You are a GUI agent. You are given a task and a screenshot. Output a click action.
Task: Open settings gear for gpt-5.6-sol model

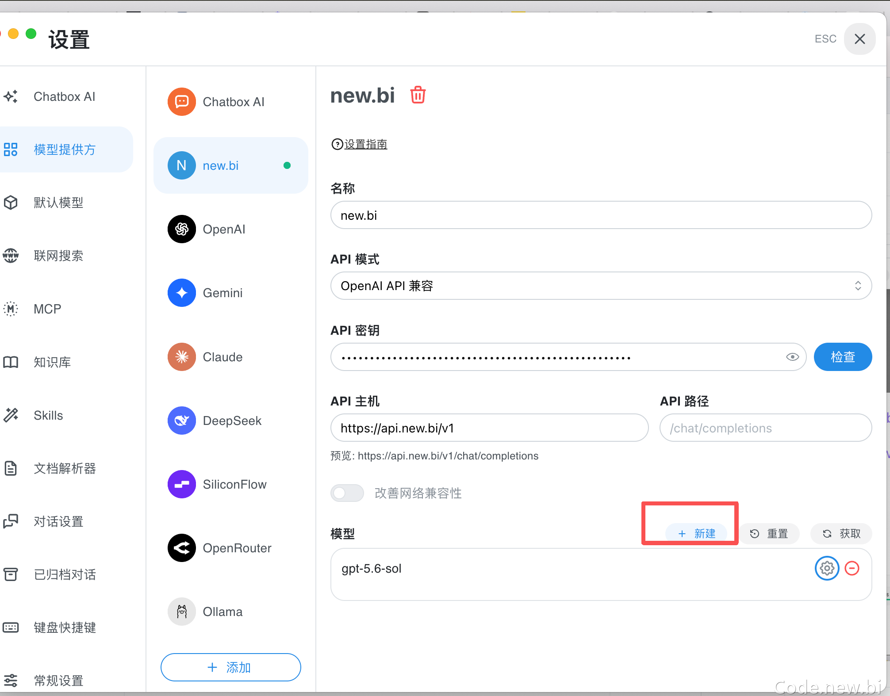click(827, 568)
